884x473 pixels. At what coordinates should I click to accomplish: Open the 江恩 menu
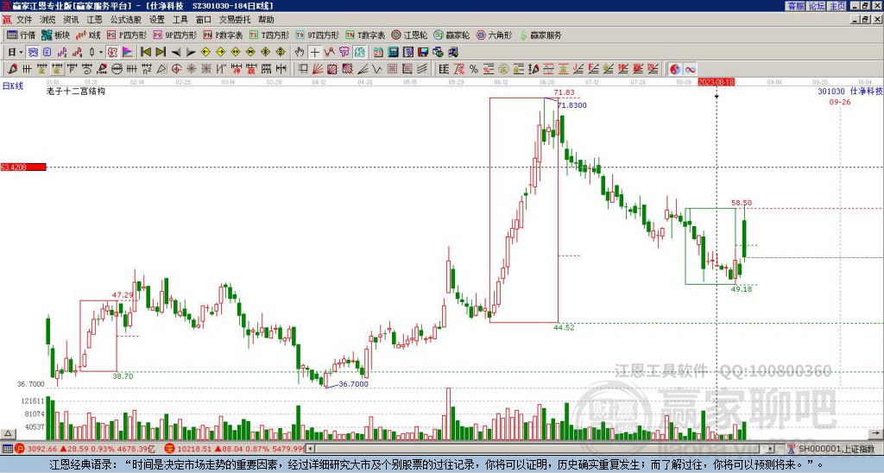coord(94,20)
